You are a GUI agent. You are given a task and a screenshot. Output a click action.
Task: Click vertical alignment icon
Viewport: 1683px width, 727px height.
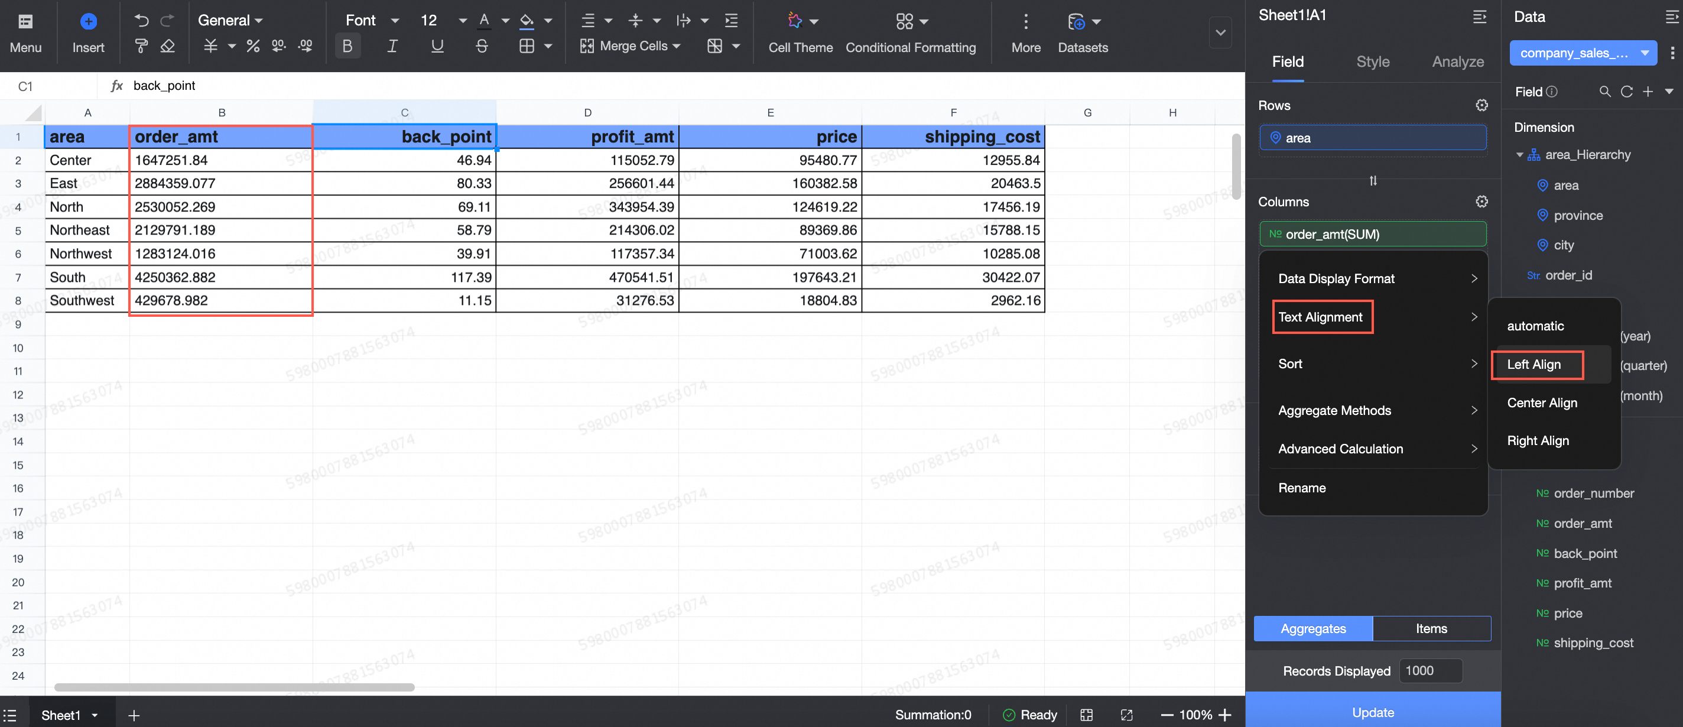pos(635,21)
